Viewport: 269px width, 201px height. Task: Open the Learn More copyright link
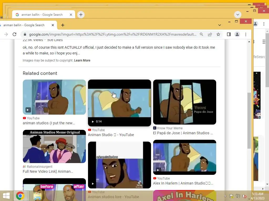(x=82, y=60)
